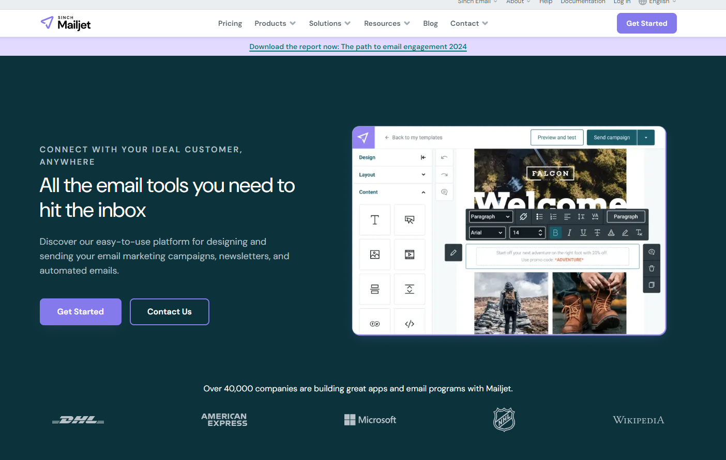Screen dimensions: 726x460
Task: Click the Microsoft logo
Action: click(x=370, y=420)
